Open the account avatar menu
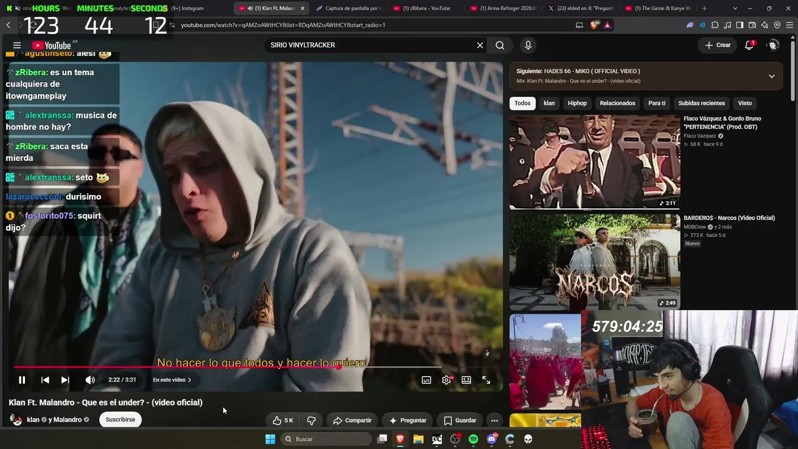The width and height of the screenshot is (798, 449). [773, 45]
